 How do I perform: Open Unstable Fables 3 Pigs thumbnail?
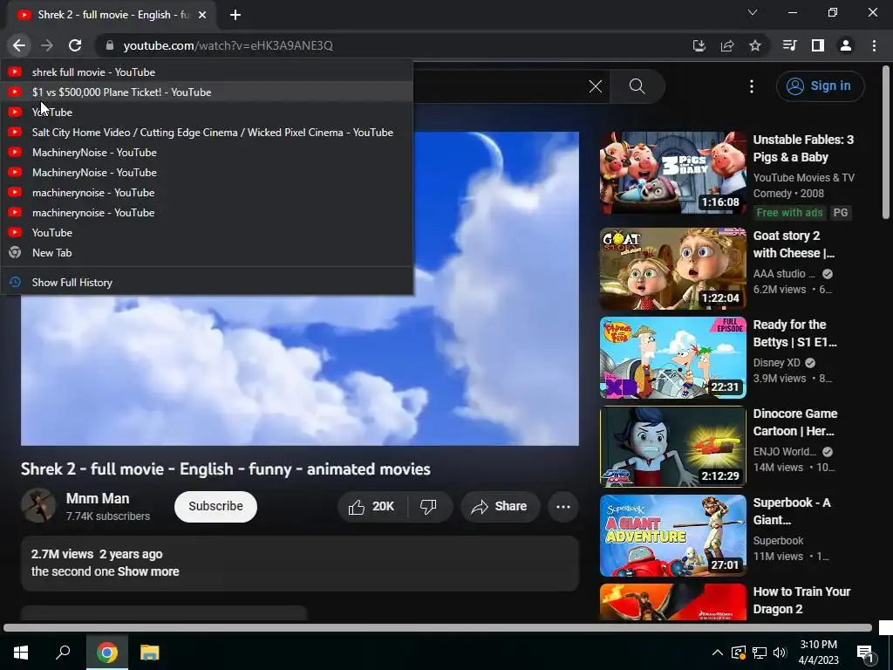point(673,173)
